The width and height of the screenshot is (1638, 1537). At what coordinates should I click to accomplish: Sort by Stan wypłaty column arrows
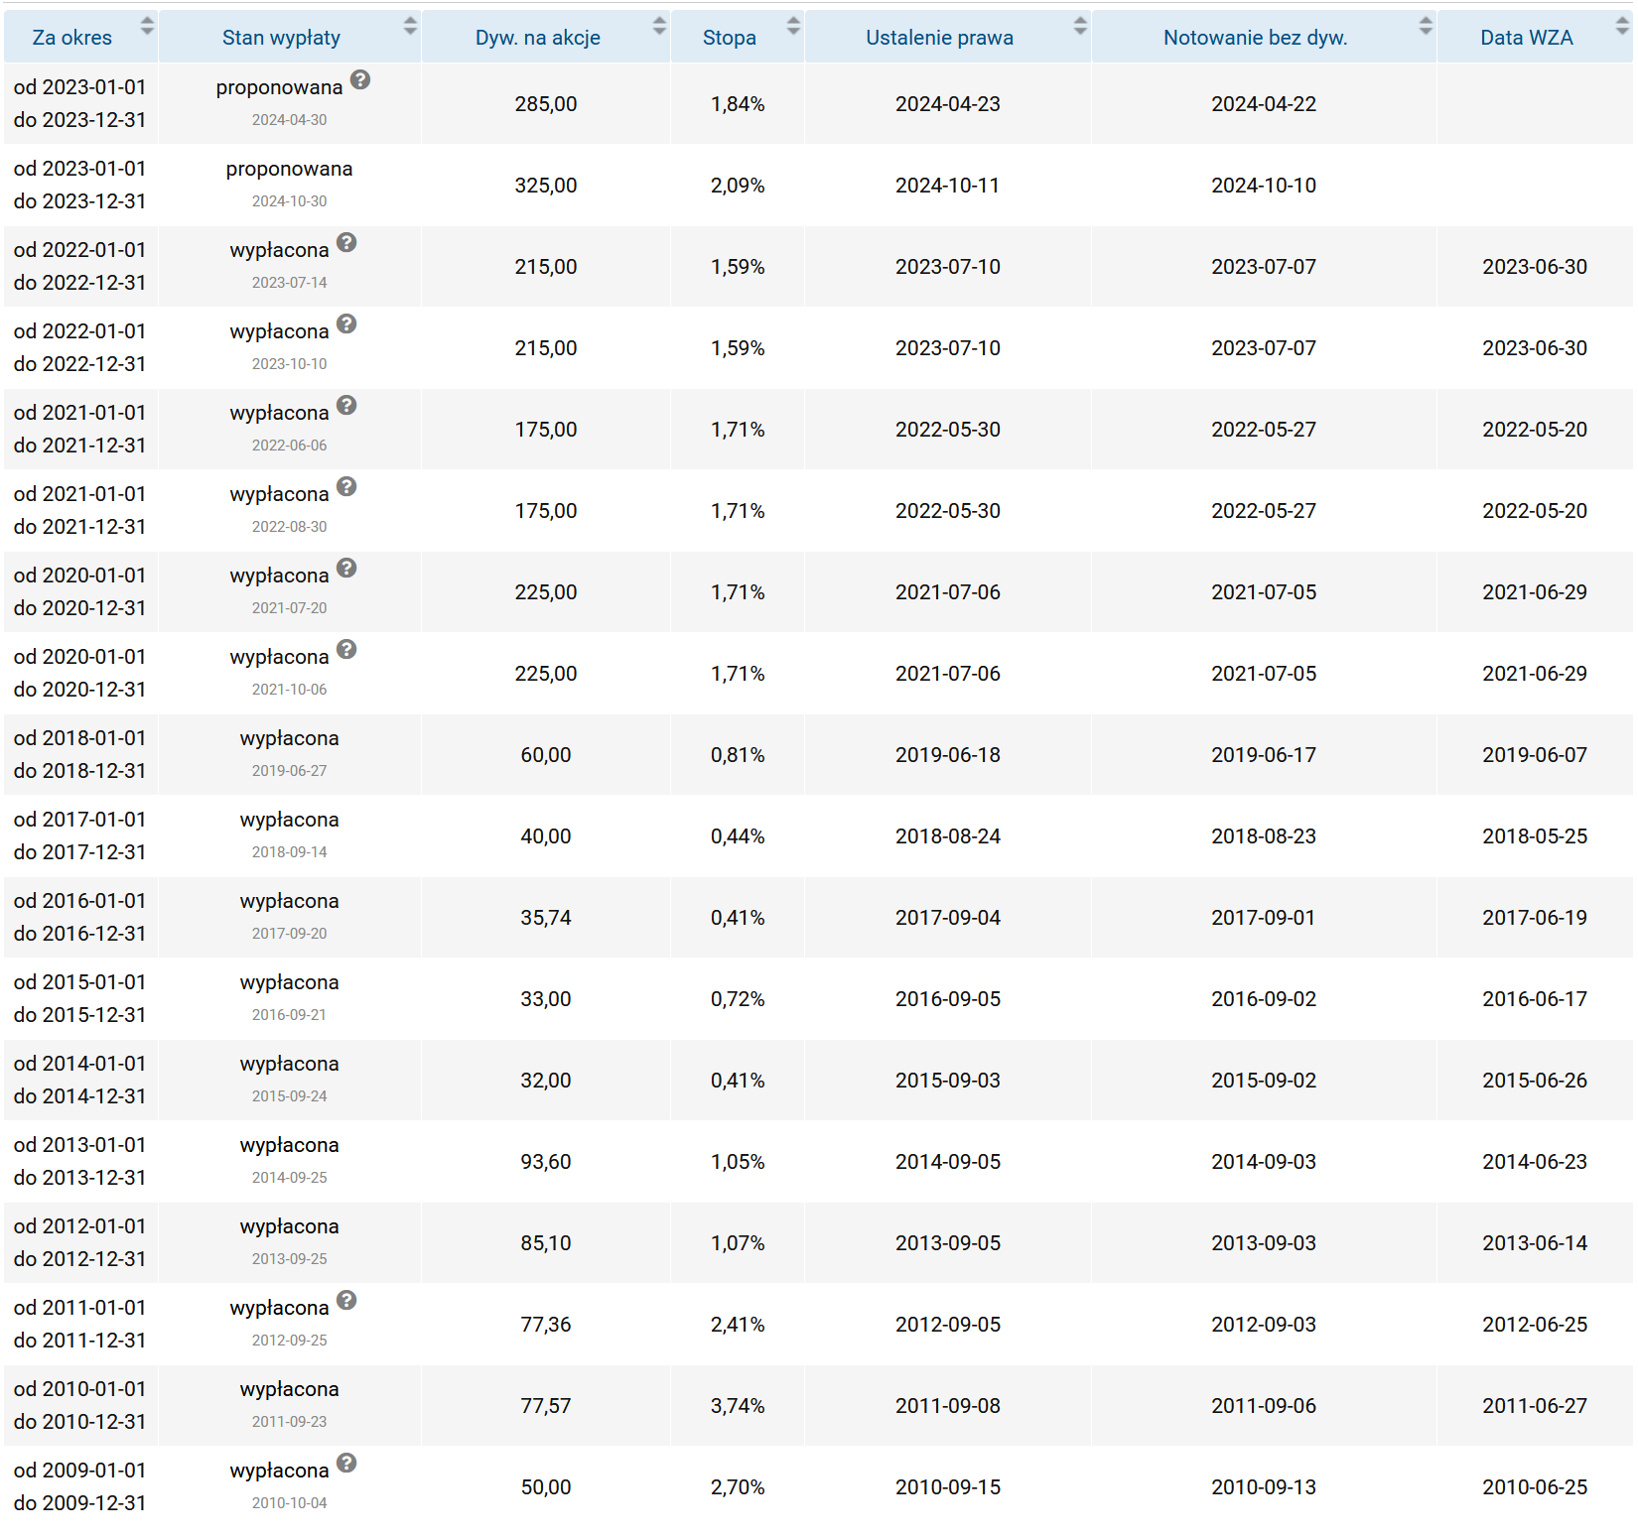pos(410,27)
